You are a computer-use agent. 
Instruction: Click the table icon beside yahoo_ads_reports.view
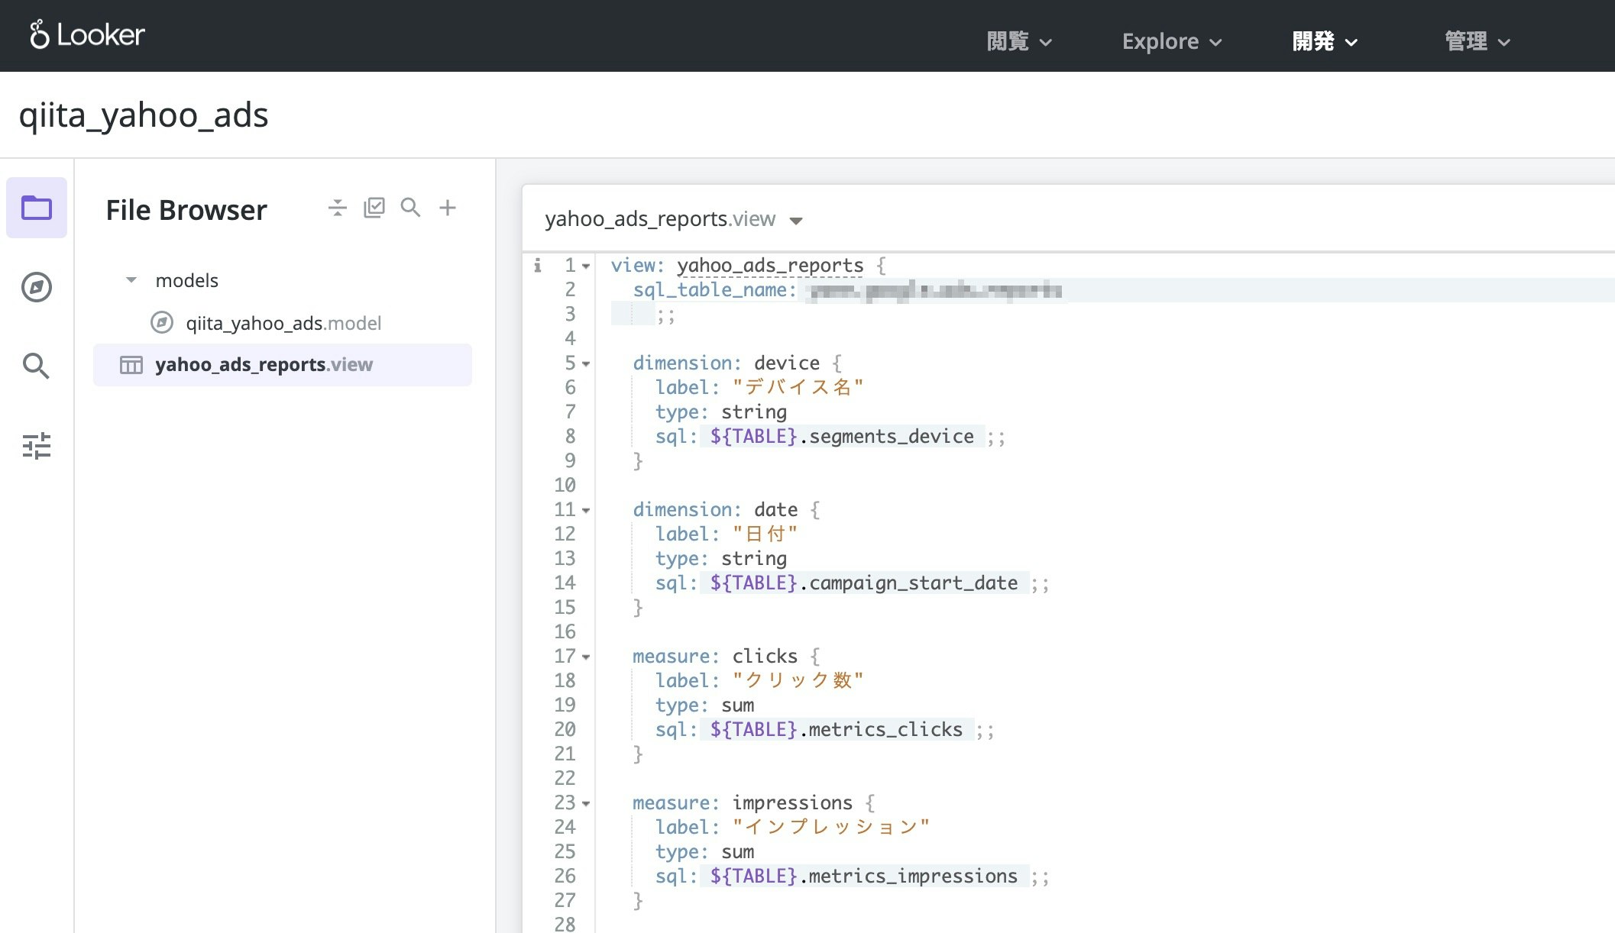click(131, 365)
